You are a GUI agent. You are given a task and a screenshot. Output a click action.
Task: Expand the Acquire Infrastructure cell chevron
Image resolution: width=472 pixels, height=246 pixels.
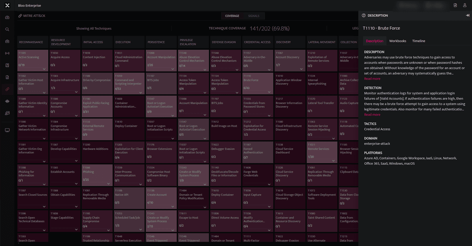pyautogui.click(x=76, y=92)
